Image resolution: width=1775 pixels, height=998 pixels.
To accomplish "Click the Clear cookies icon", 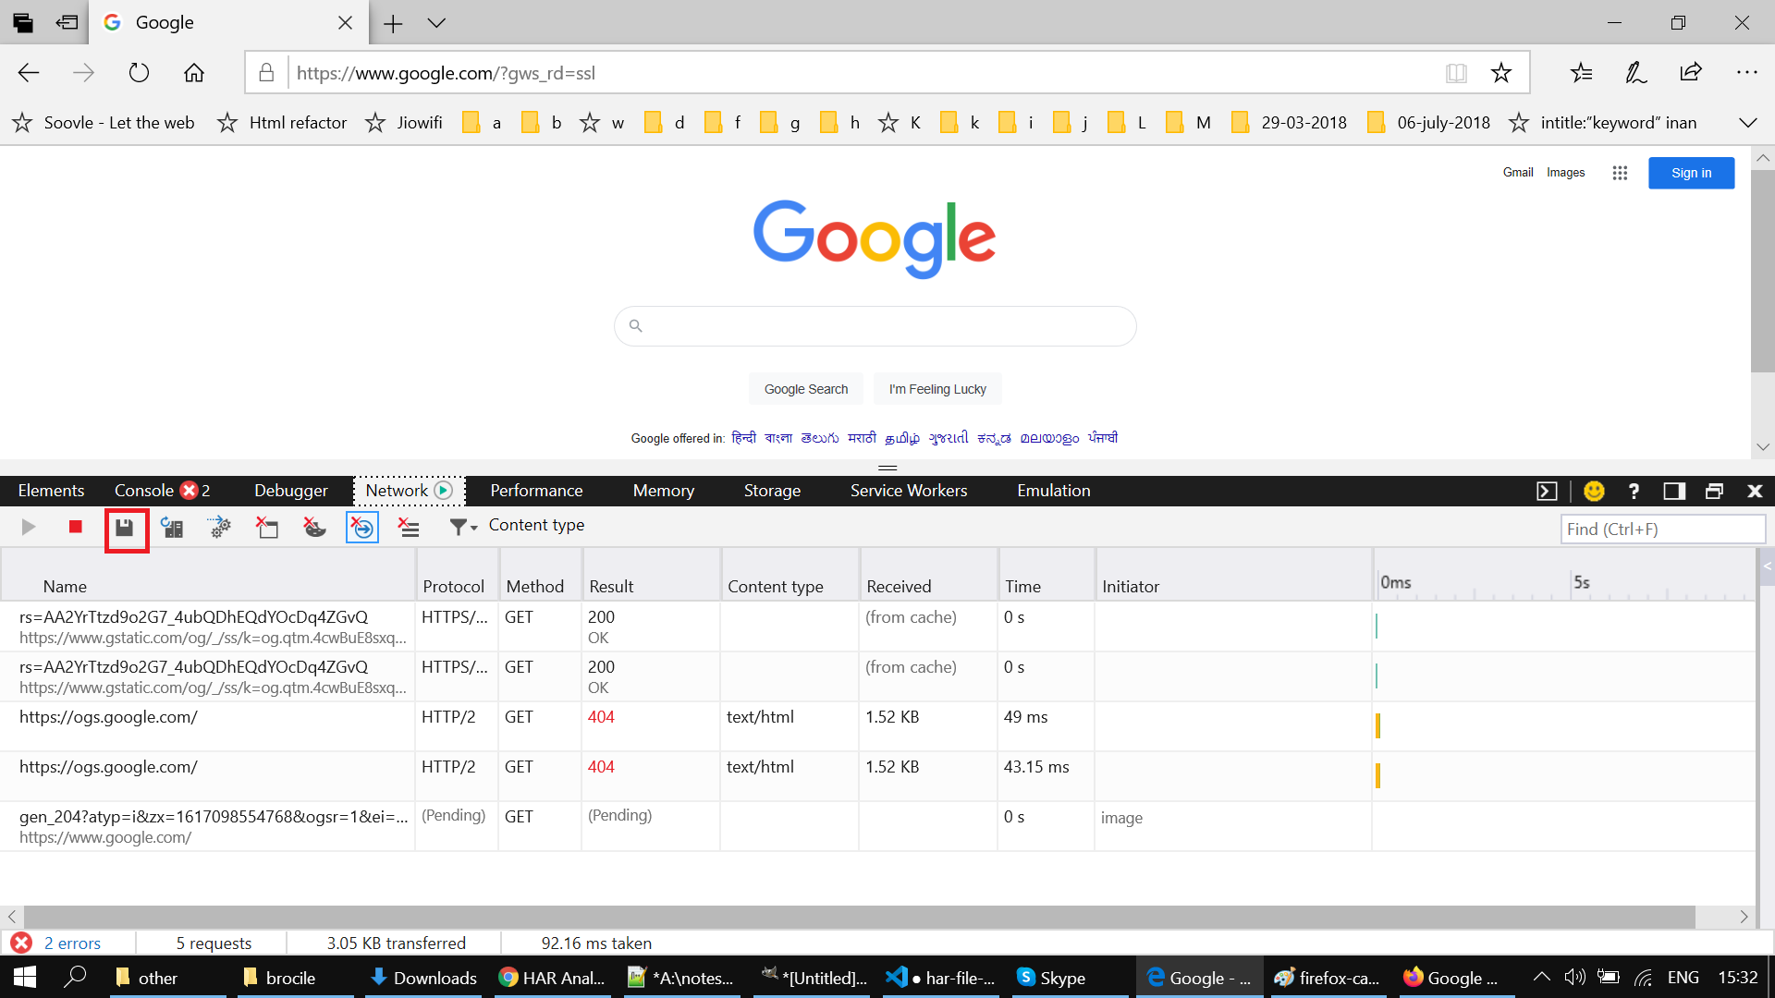I will click(x=314, y=528).
